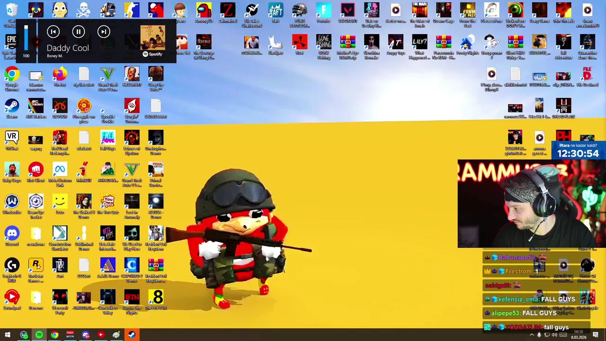Viewport: 606px width, 341px height.
Task: Launch Meta Horizon Link
Action: pos(60,174)
